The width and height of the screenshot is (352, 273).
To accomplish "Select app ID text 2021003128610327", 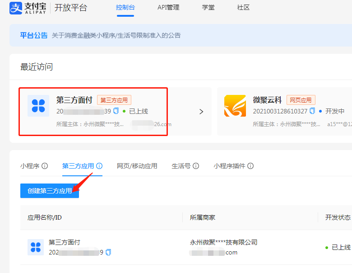I will coord(280,111).
